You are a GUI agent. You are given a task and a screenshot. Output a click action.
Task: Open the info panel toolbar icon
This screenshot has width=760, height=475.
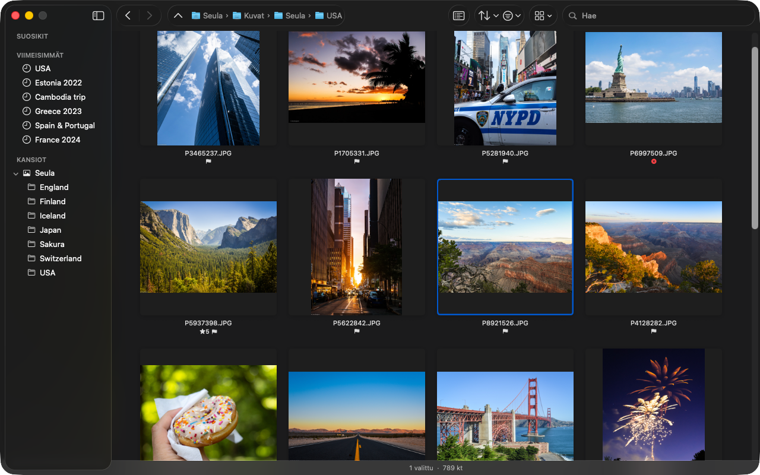[x=458, y=16]
